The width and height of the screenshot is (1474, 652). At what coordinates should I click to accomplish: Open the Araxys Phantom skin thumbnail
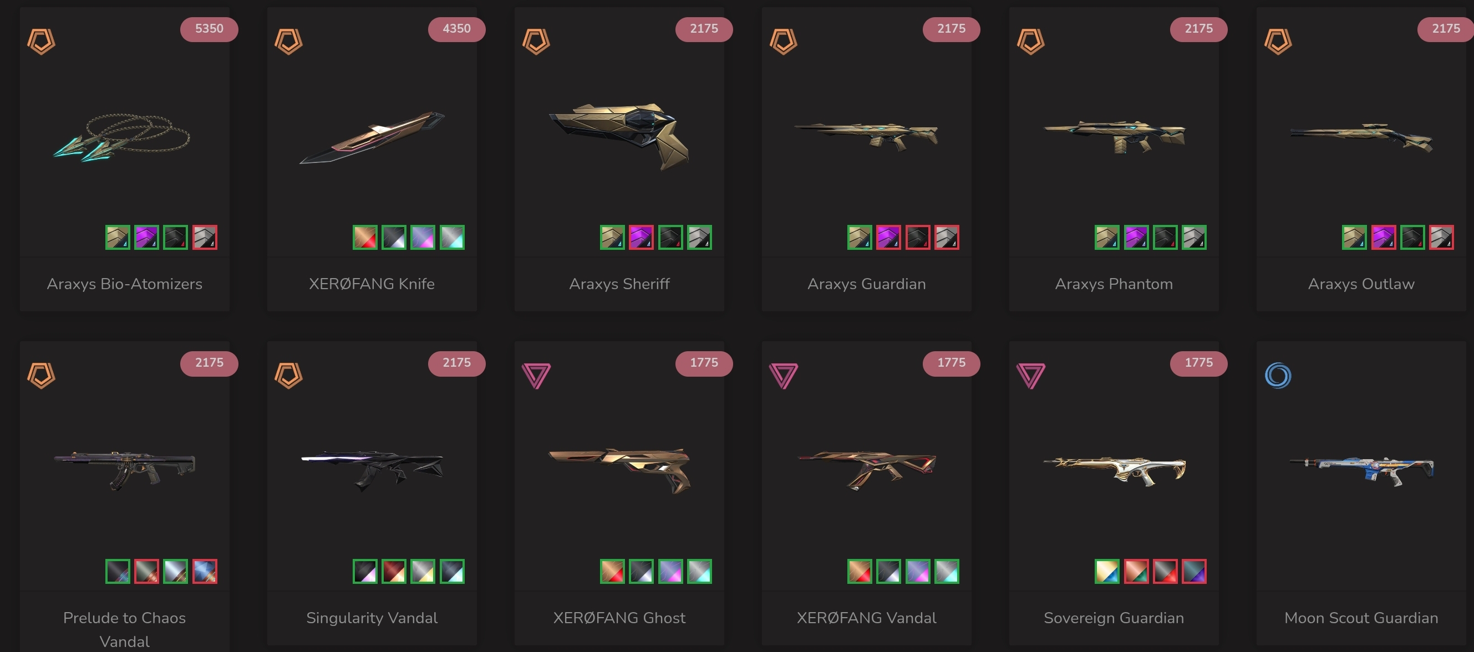[x=1114, y=137]
